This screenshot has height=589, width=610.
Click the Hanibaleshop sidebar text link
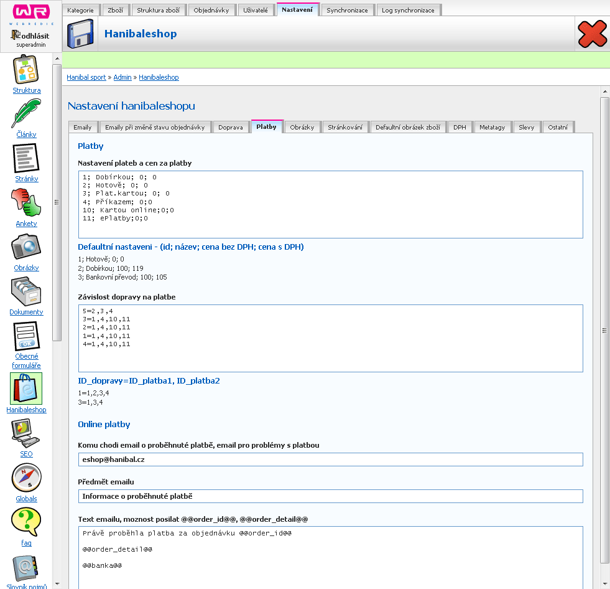(27, 410)
